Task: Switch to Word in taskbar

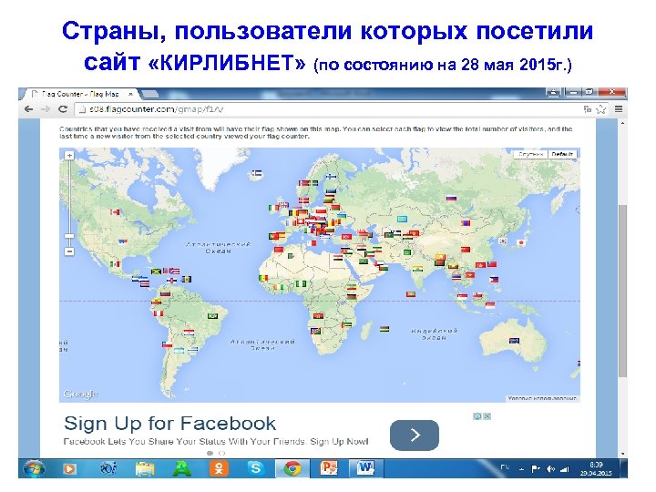Action: pos(365,467)
